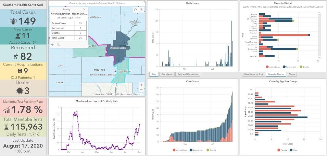The height and width of the screenshot is (156, 327).
Task: Click the Total Cases people icon
Action: 14,21
